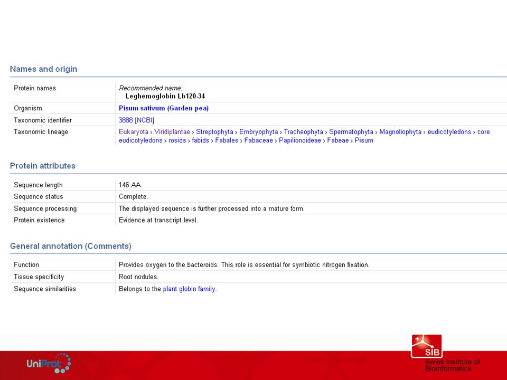The height and width of the screenshot is (380, 507).
Task: Open the Magnoliophyta lineage link
Action: click(400, 132)
